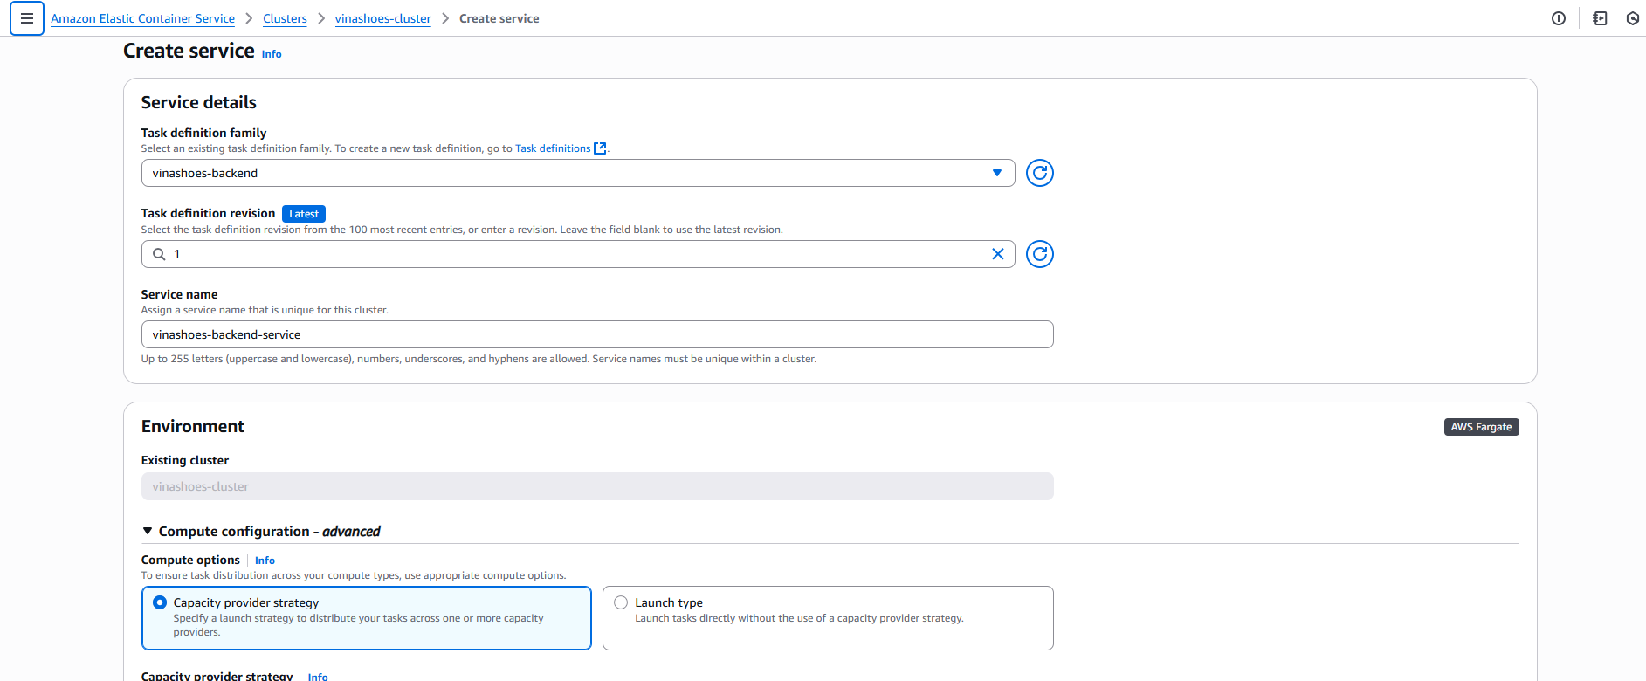1646x681 pixels.
Task: Collapse Compute configuration advanced section
Action: [x=148, y=531]
